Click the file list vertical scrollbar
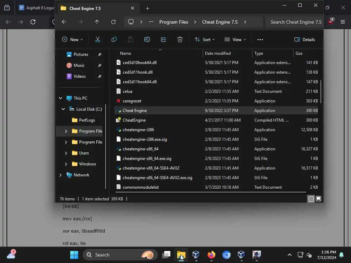 (x=321, y=92)
